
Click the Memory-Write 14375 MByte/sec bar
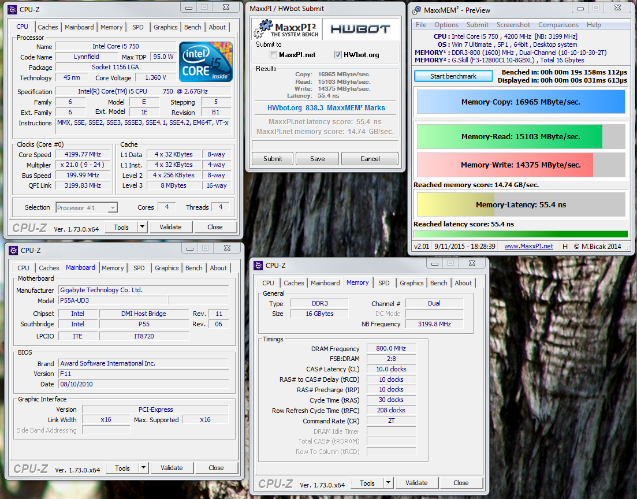(521, 165)
